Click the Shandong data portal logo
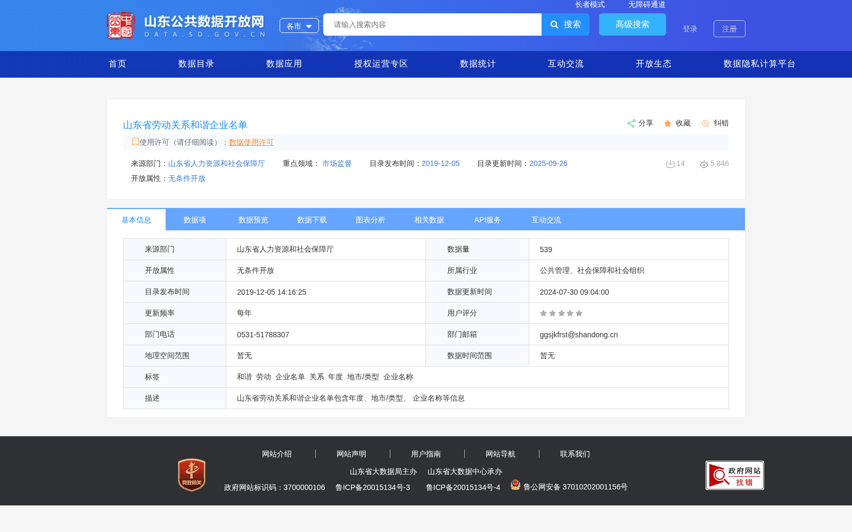Viewport: 852px width, 532px height. pyautogui.click(x=186, y=26)
